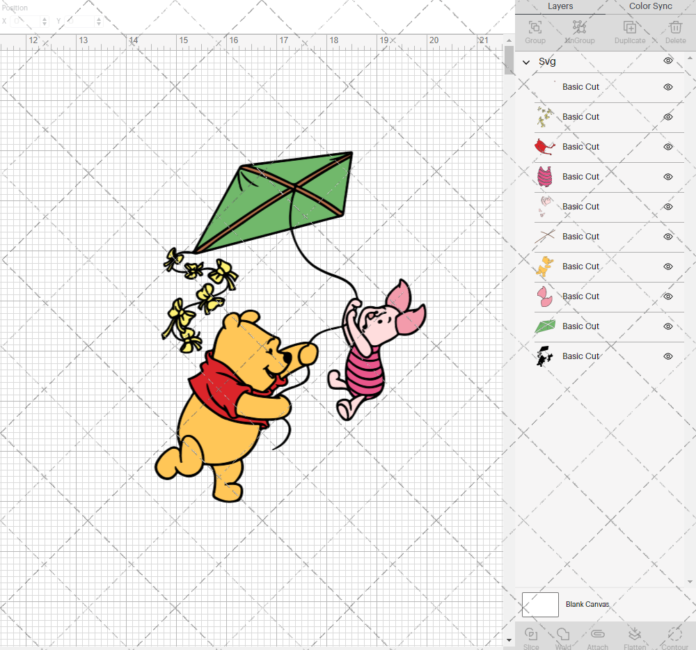Hide the pink ears Basic Cut layer

pyautogui.click(x=668, y=297)
